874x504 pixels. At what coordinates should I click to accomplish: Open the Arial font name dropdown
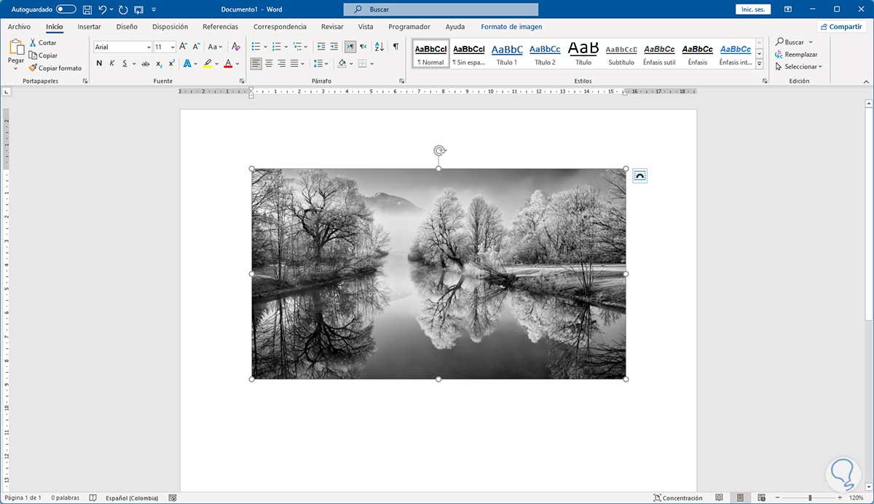[149, 47]
